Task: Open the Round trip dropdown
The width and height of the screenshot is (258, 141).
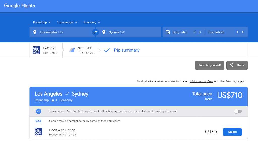Action: (42, 22)
